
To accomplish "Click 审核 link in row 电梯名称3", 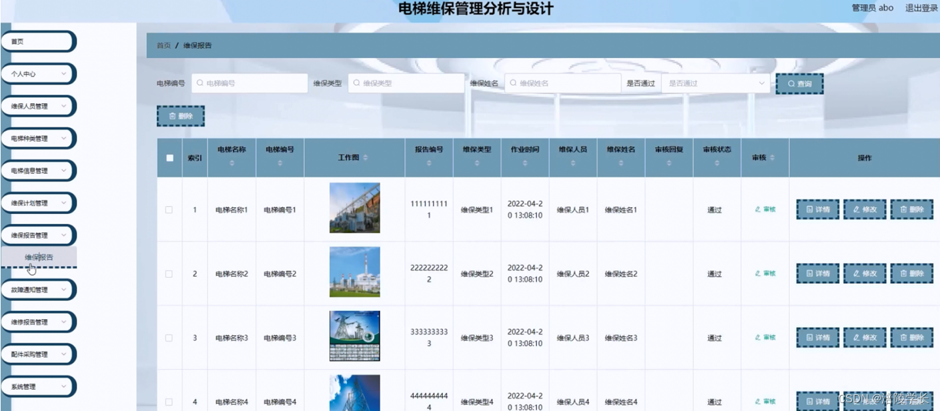I will click(765, 337).
